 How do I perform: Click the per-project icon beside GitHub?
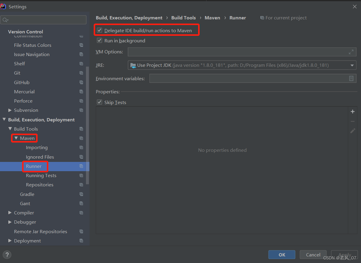click(x=81, y=82)
